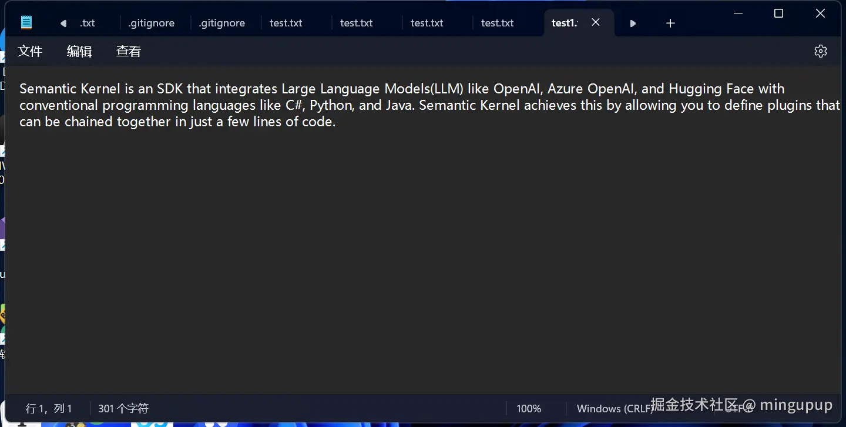
Task: Open the 查看 menu
Action: point(129,51)
